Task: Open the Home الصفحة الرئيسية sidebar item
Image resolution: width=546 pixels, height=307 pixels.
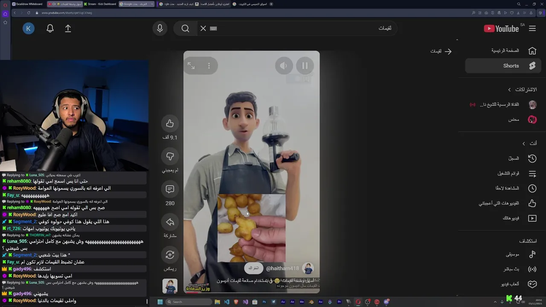Action: pyautogui.click(x=503, y=51)
